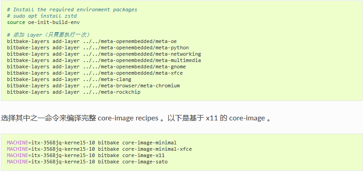This screenshot has height=172, width=363.
Task: Click the 'Install the required environment packages' comment
Action: (x=72, y=10)
